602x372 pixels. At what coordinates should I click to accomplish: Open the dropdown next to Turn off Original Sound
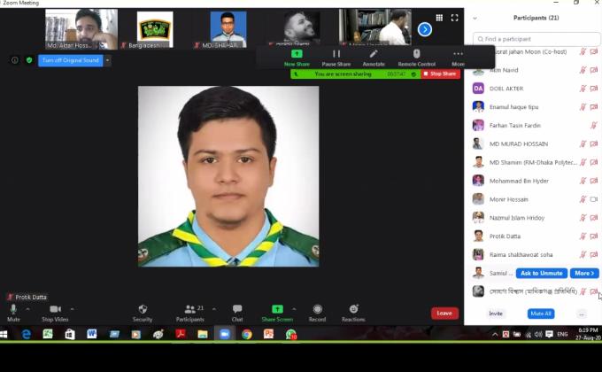click(108, 60)
